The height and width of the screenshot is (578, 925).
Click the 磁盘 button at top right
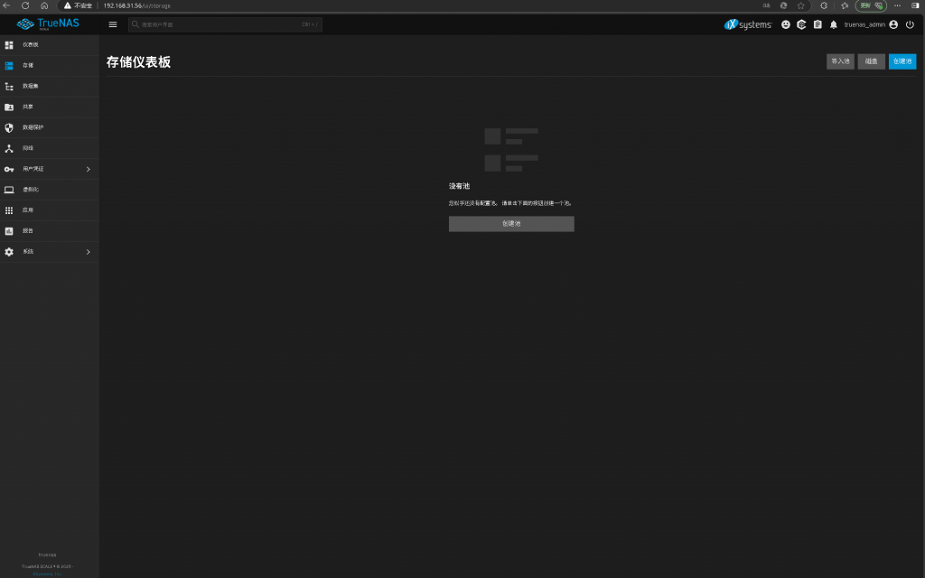pos(871,61)
